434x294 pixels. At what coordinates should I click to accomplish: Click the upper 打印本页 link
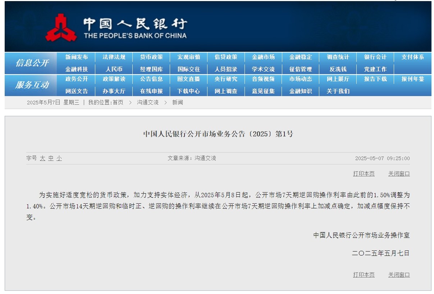click(x=364, y=174)
